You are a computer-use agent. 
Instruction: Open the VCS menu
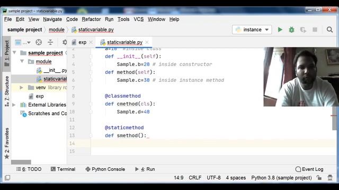[x=139, y=19]
